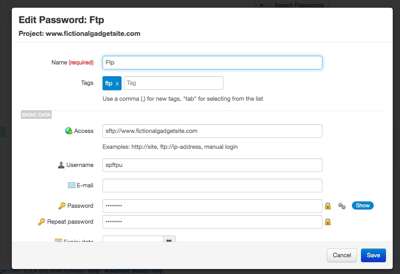Open the dropdown arrow beside Search Passwords
Image resolution: width=400 pixels, height=274 pixels.
[x=261, y=5]
